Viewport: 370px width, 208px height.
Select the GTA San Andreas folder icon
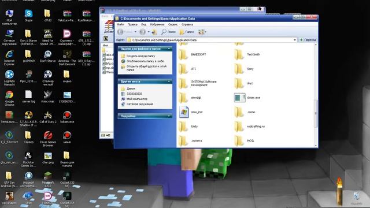pyautogui.click(x=9, y=179)
